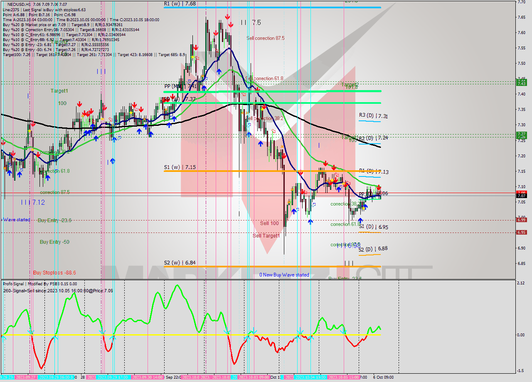Click the 'PP (w) | 7.37' pivot label

(180, 99)
